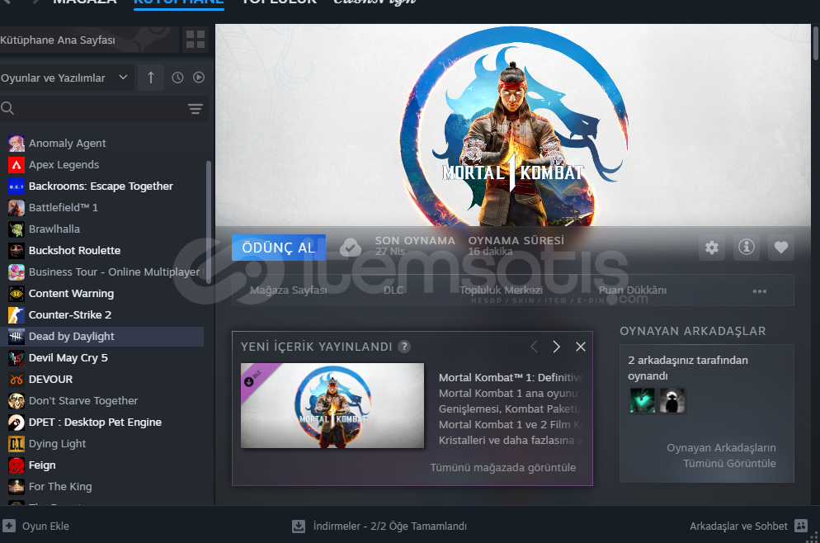
Task: Select For The King
Action: coord(101,487)
